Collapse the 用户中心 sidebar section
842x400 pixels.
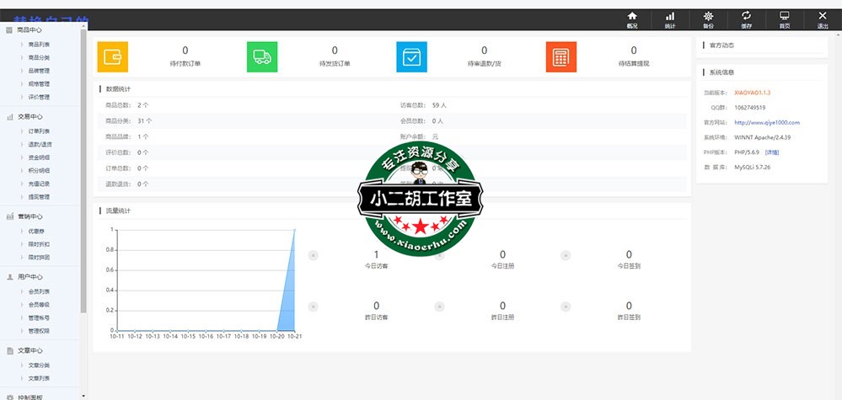(x=29, y=277)
